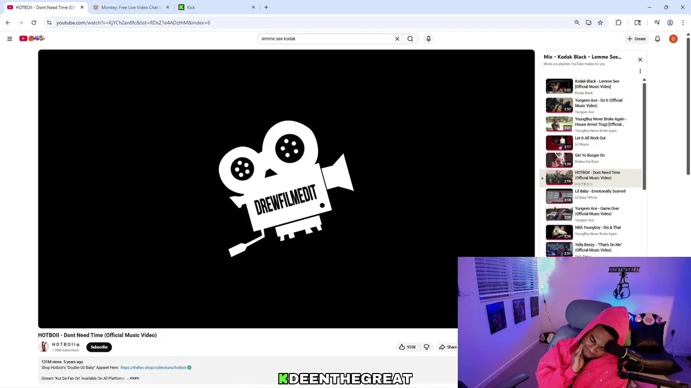This screenshot has height=388, width=691.
Task: Run search with the magnifier button
Action: pos(410,39)
